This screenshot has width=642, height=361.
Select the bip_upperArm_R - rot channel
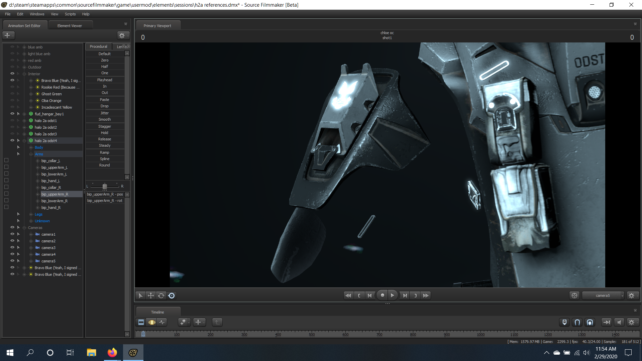pos(105,201)
